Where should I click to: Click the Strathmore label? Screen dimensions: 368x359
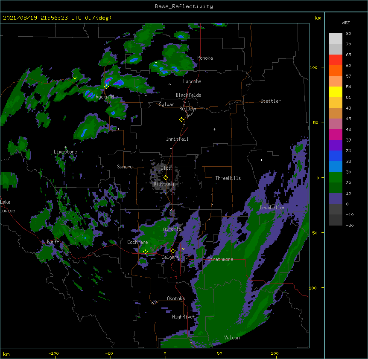[x=220, y=259]
